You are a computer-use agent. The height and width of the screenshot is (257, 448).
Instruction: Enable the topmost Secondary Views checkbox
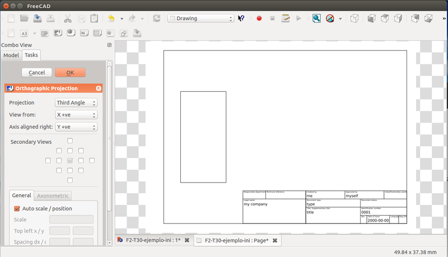[70, 141]
